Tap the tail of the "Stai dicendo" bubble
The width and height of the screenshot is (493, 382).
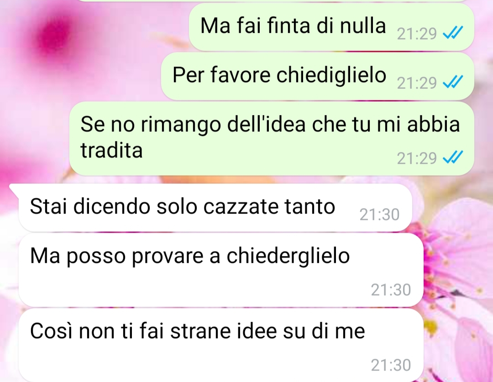[14, 188]
